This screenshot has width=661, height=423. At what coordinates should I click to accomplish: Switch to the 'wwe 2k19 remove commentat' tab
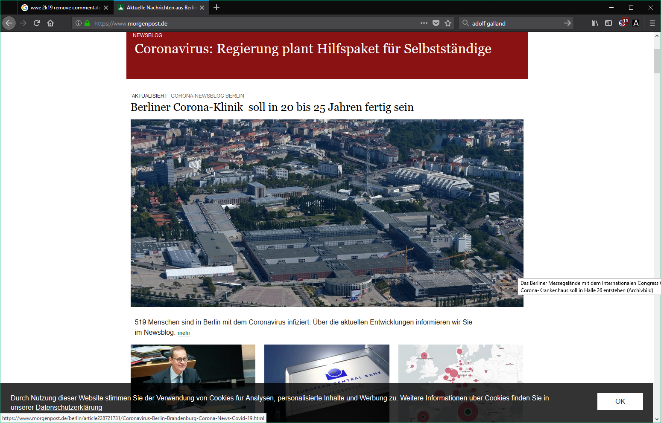point(65,8)
